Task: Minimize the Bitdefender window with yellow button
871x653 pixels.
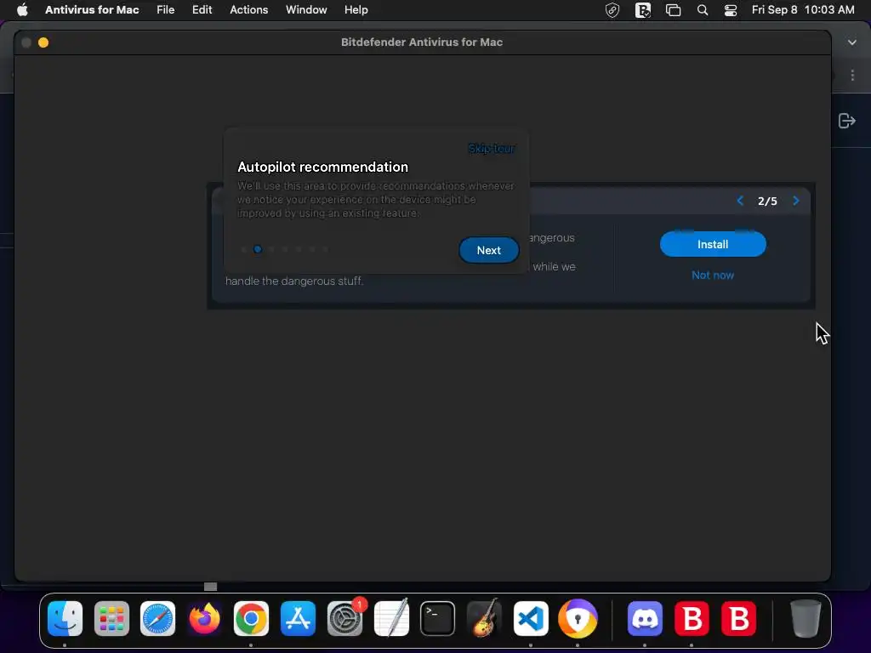Action: [x=43, y=43]
